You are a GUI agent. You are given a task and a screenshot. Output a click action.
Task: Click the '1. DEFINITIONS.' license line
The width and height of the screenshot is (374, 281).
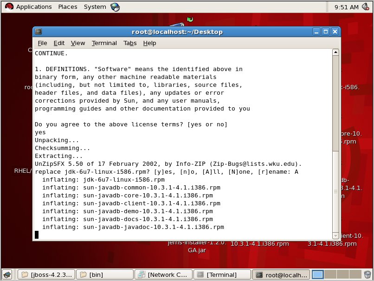click(139, 69)
